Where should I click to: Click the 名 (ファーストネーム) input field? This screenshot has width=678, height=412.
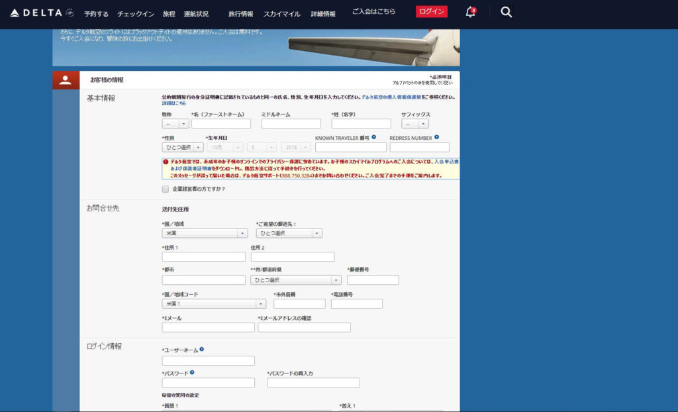pyautogui.click(x=221, y=124)
